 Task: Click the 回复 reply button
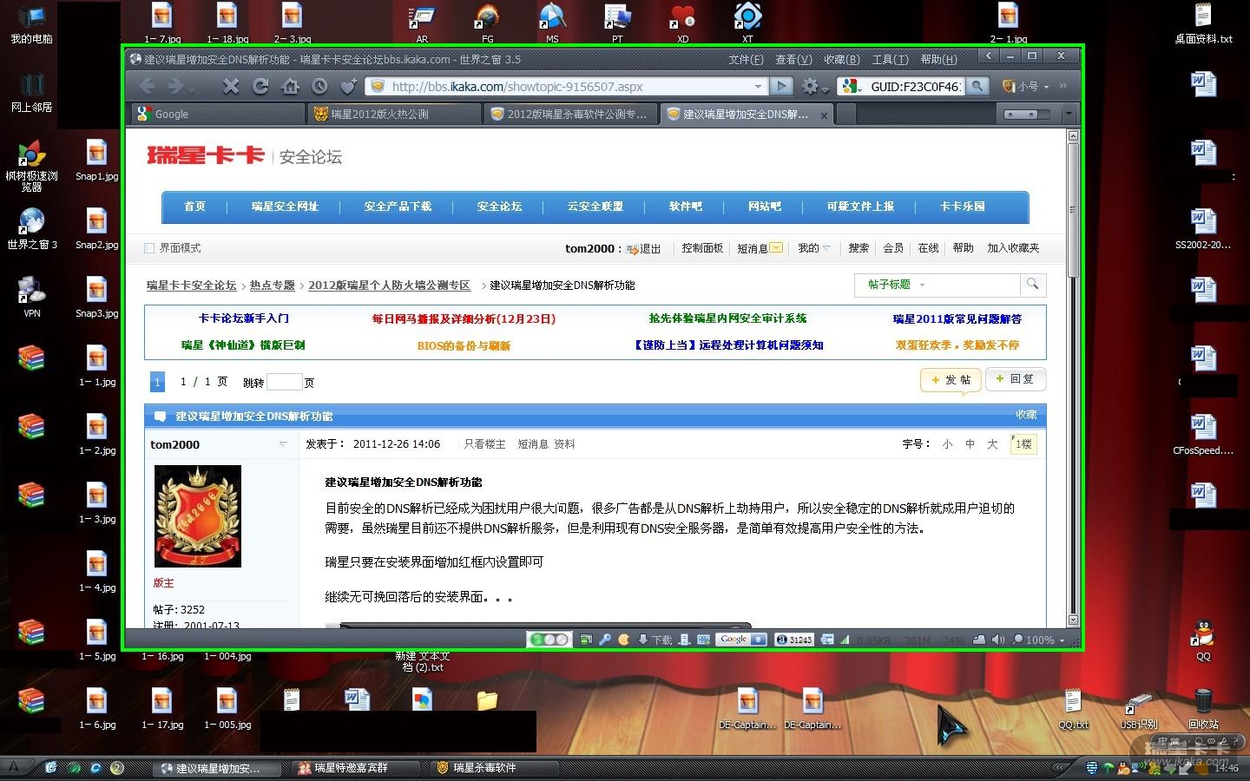pyautogui.click(x=1015, y=379)
